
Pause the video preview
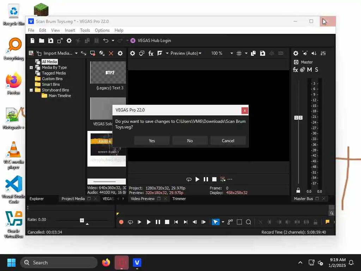pyautogui.click(x=206, y=179)
